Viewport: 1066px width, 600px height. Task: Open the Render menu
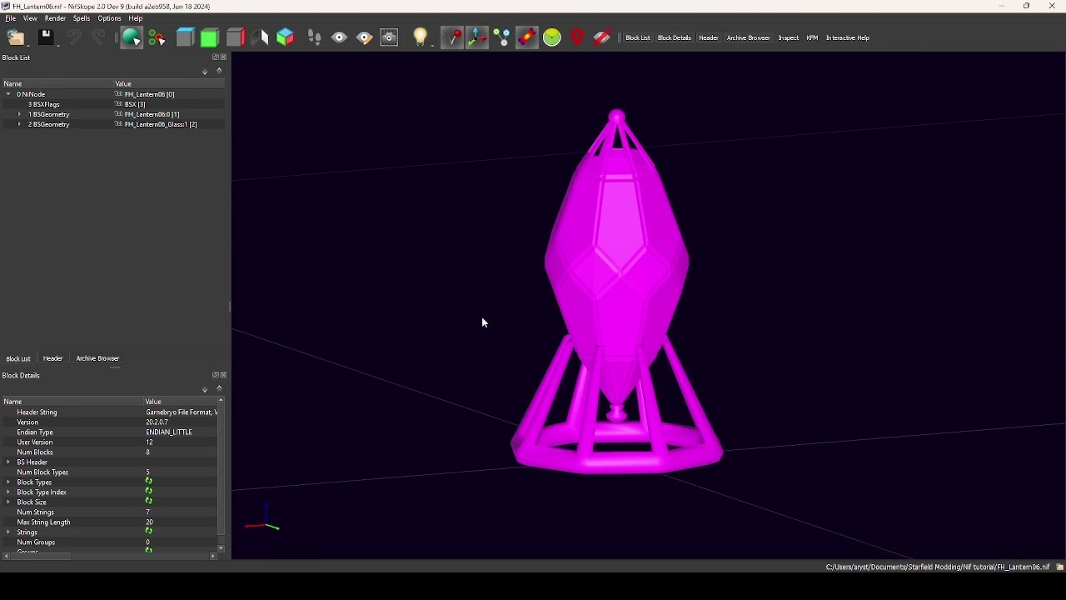click(55, 18)
